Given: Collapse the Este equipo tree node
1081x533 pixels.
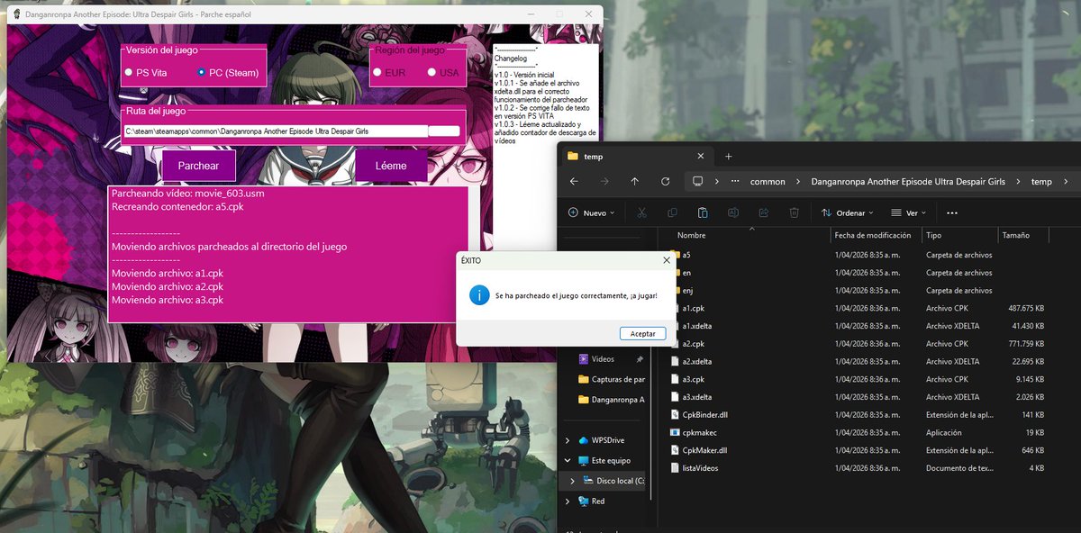Looking at the screenshot, I should (567, 461).
